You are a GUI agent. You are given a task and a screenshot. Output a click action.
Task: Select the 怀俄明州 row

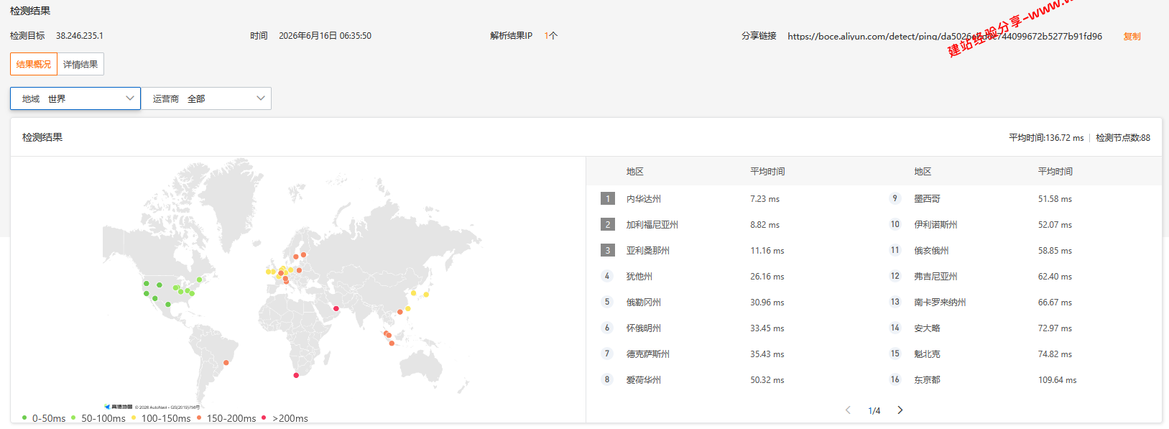pos(730,328)
